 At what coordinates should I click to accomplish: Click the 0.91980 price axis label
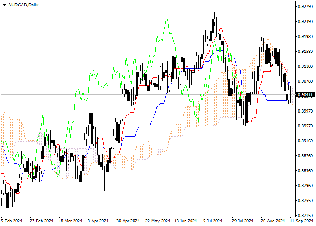click(x=305, y=37)
